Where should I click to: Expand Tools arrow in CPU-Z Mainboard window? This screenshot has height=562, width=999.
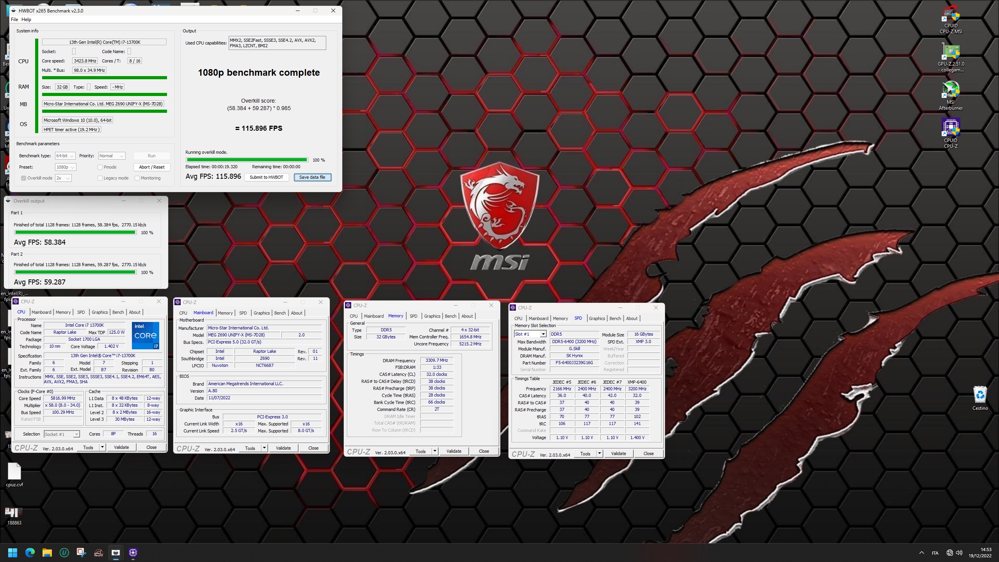(x=265, y=448)
